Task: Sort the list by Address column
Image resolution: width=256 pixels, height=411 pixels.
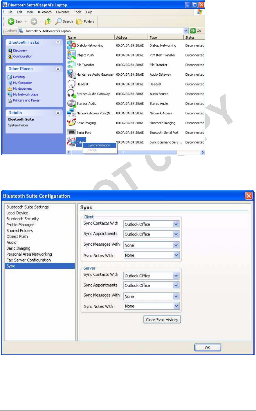Action: pos(131,38)
